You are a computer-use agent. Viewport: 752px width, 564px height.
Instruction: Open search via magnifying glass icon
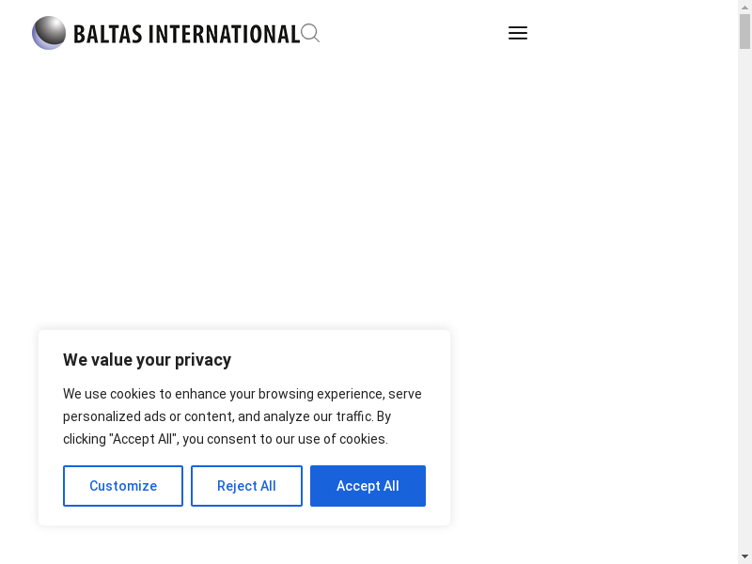click(x=310, y=34)
